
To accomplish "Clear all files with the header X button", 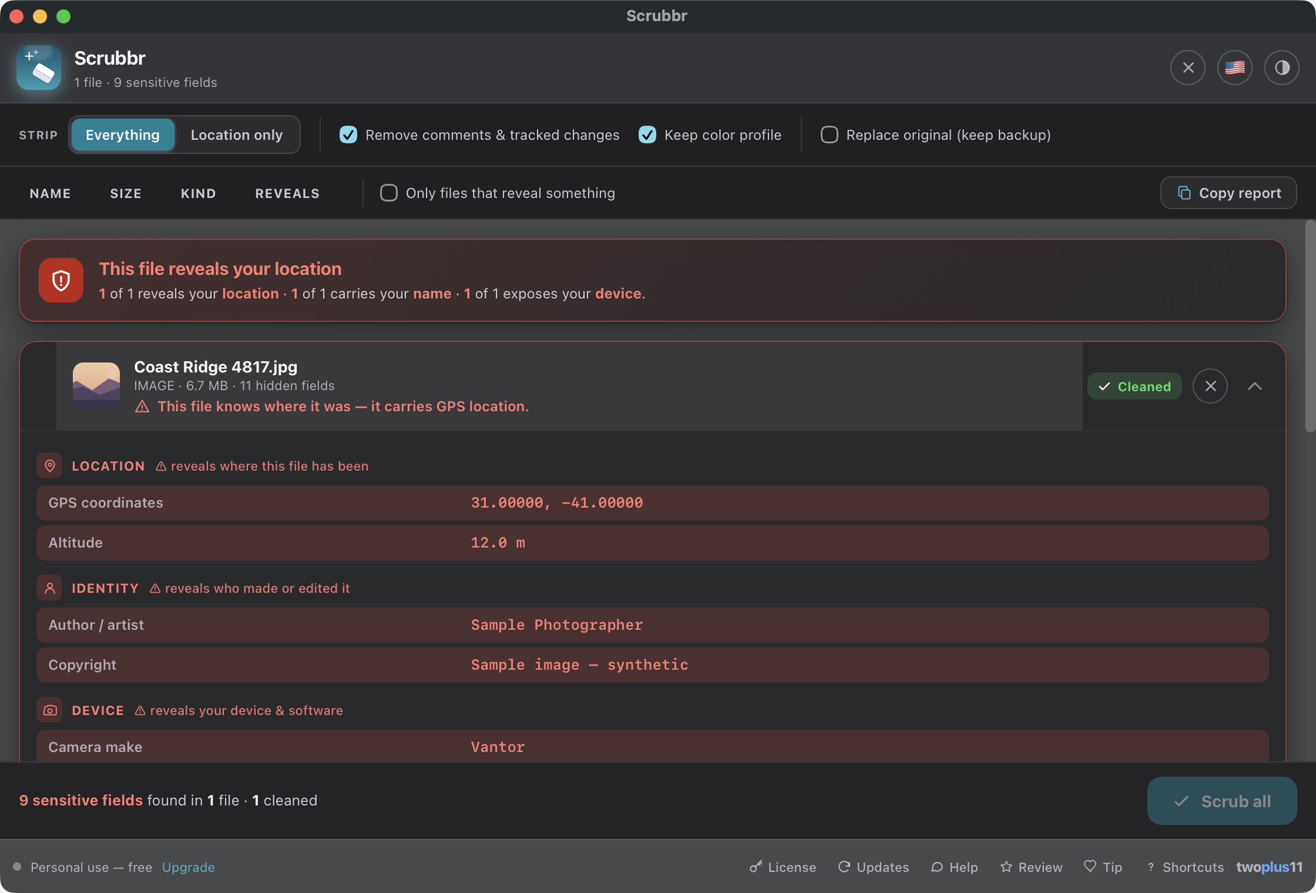I will 1187,68.
